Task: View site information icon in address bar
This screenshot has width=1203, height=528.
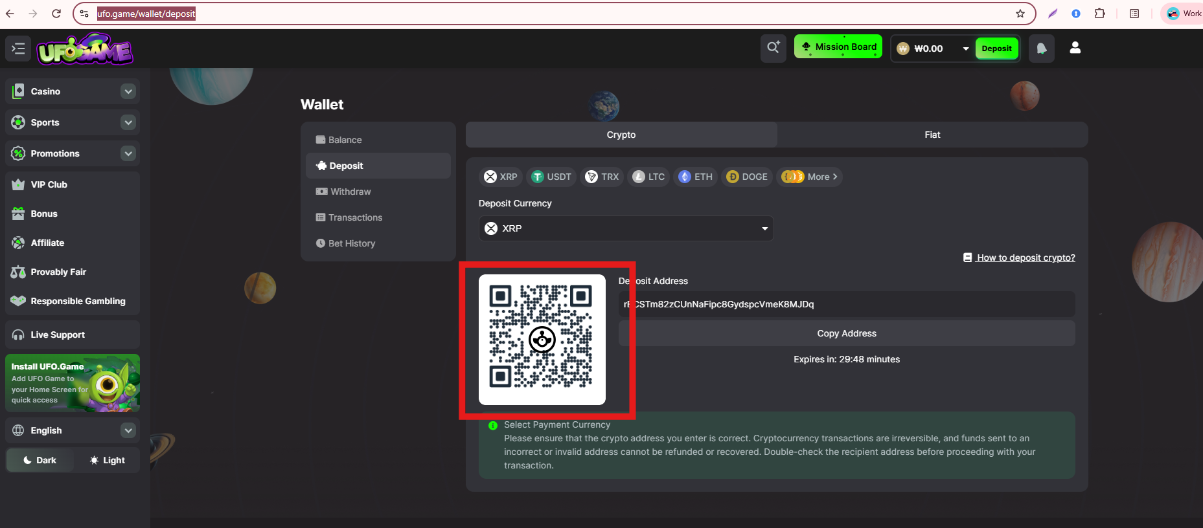Action: [x=84, y=14]
